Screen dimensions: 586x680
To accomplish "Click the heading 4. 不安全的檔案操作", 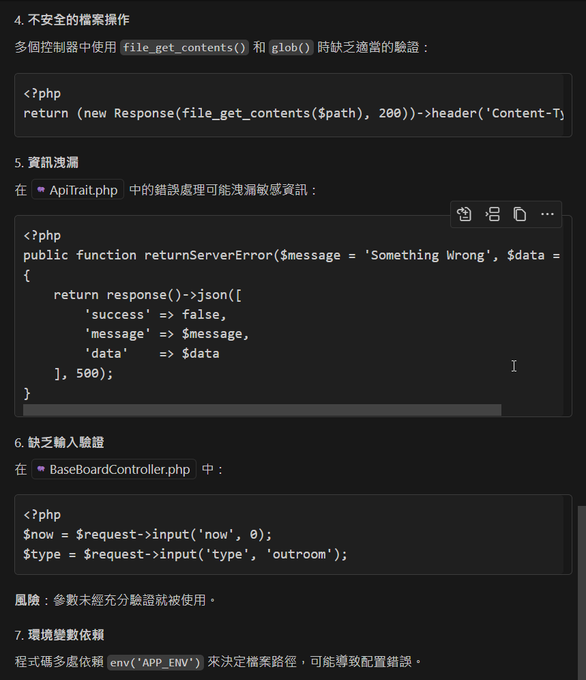I will pos(72,20).
